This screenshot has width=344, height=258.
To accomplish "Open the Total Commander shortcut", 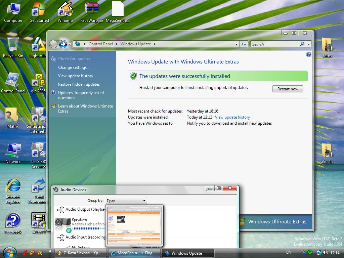I will pyautogui.click(x=38, y=191).
